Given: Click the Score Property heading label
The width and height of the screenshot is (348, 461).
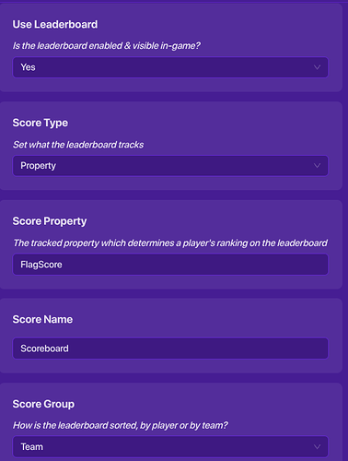Looking at the screenshot, I should 50,221.
